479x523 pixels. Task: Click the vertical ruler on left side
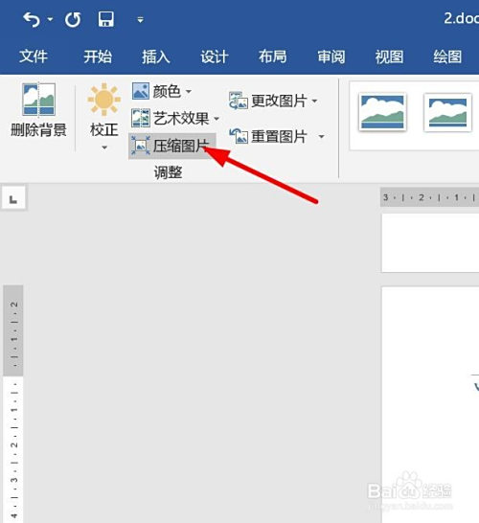13,403
